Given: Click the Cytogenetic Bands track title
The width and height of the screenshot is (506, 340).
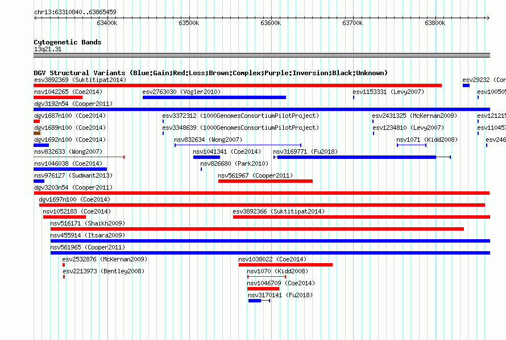Looking at the screenshot, I should 68,42.
